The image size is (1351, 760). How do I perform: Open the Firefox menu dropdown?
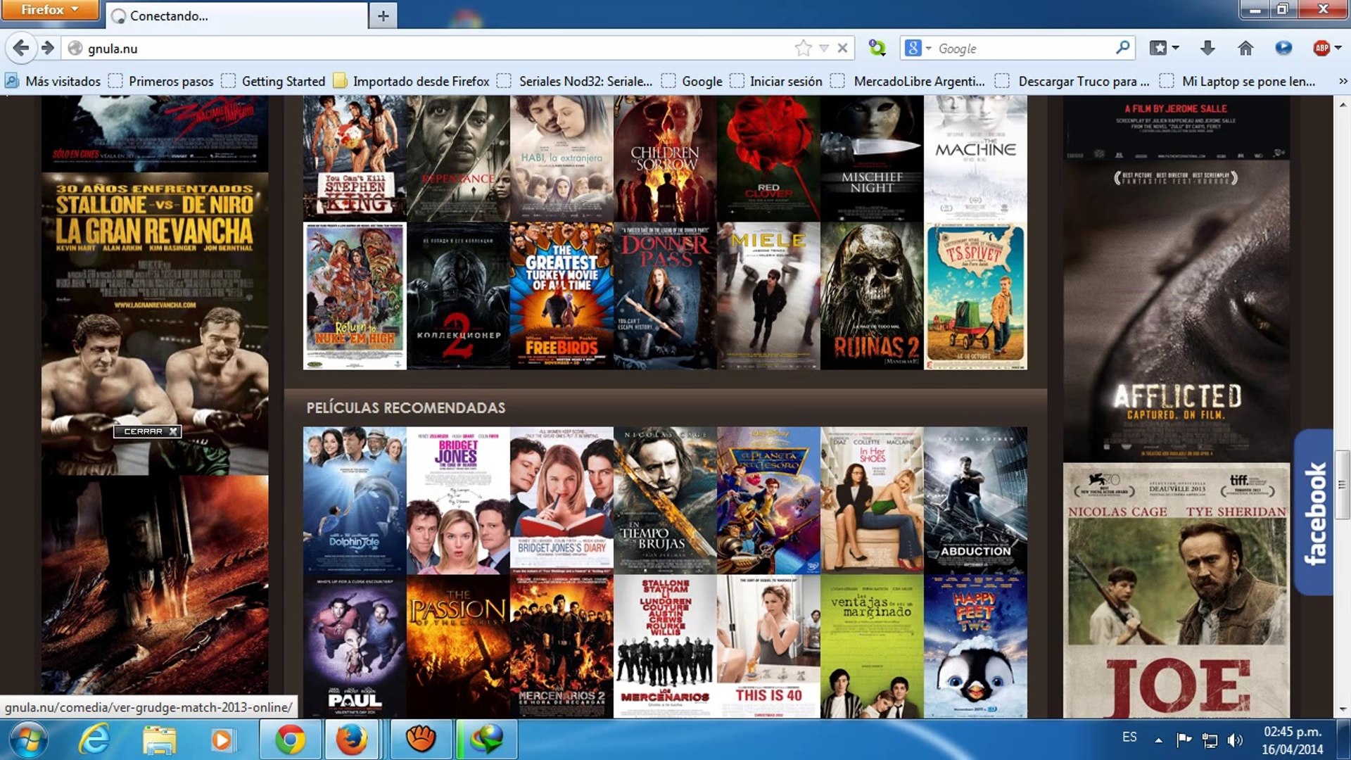click(x=49, y=10)
